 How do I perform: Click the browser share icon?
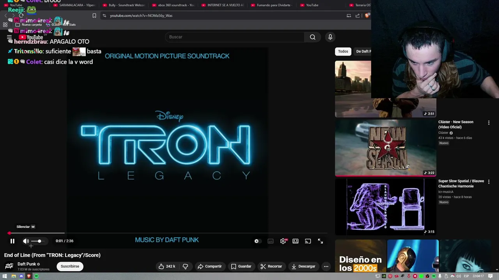coord(358,16)
